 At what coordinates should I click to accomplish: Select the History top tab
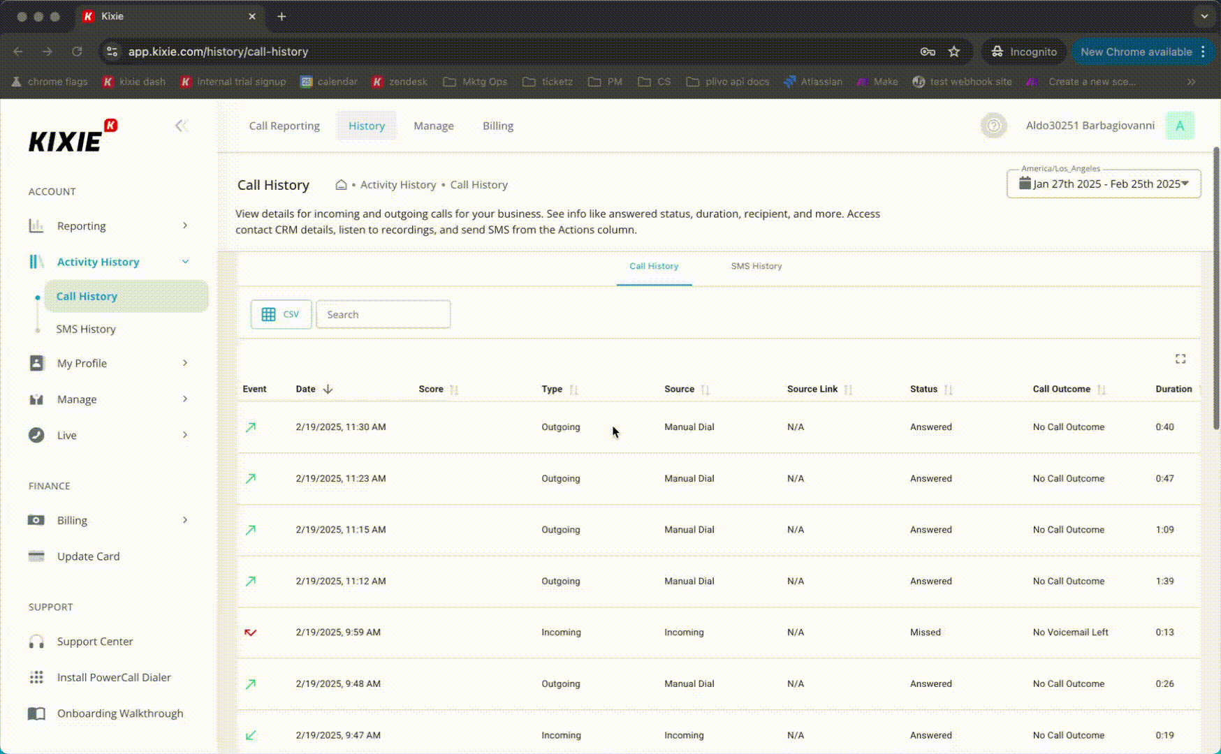click(x=367, y=126)
